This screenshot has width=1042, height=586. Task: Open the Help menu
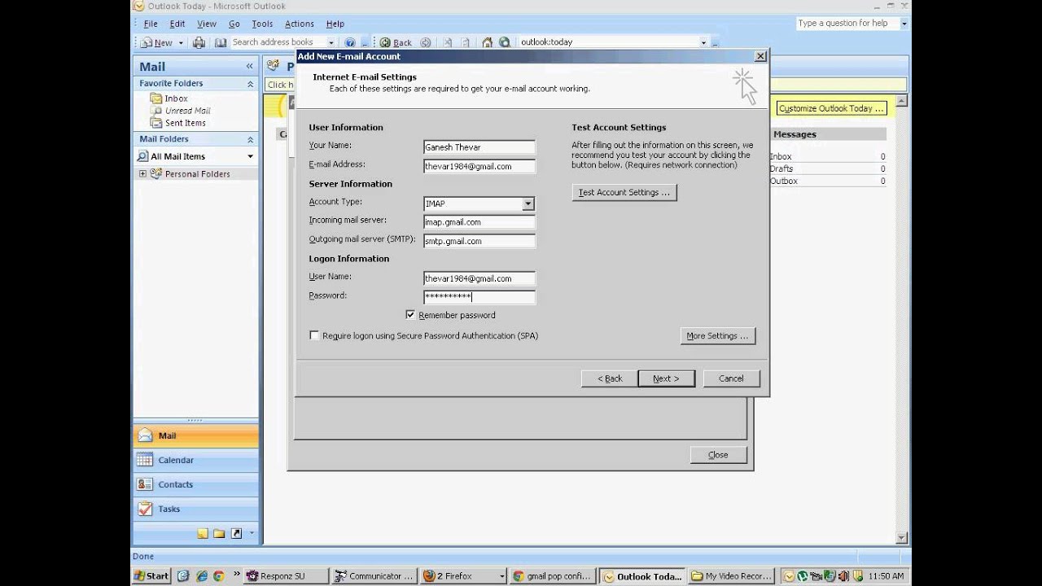click(x=335, y=24)
